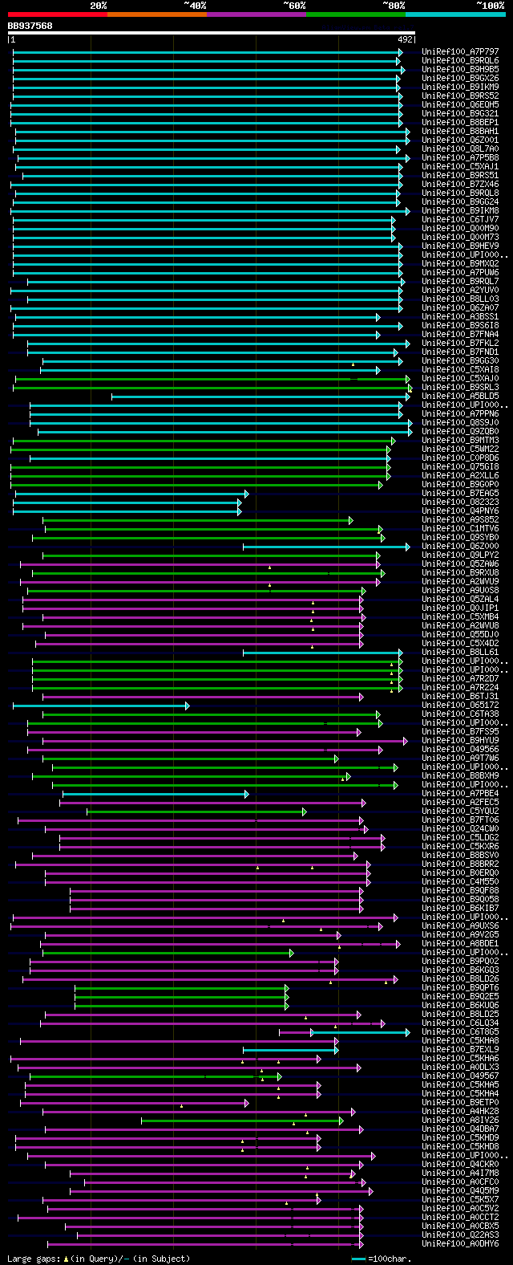This screenshot has height=1265, width=513.
Task: Open the UniRef100_B9QPT6 hit
Action: click(x=460, y=987)
